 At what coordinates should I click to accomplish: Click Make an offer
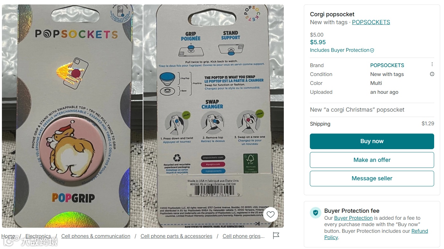372,160
